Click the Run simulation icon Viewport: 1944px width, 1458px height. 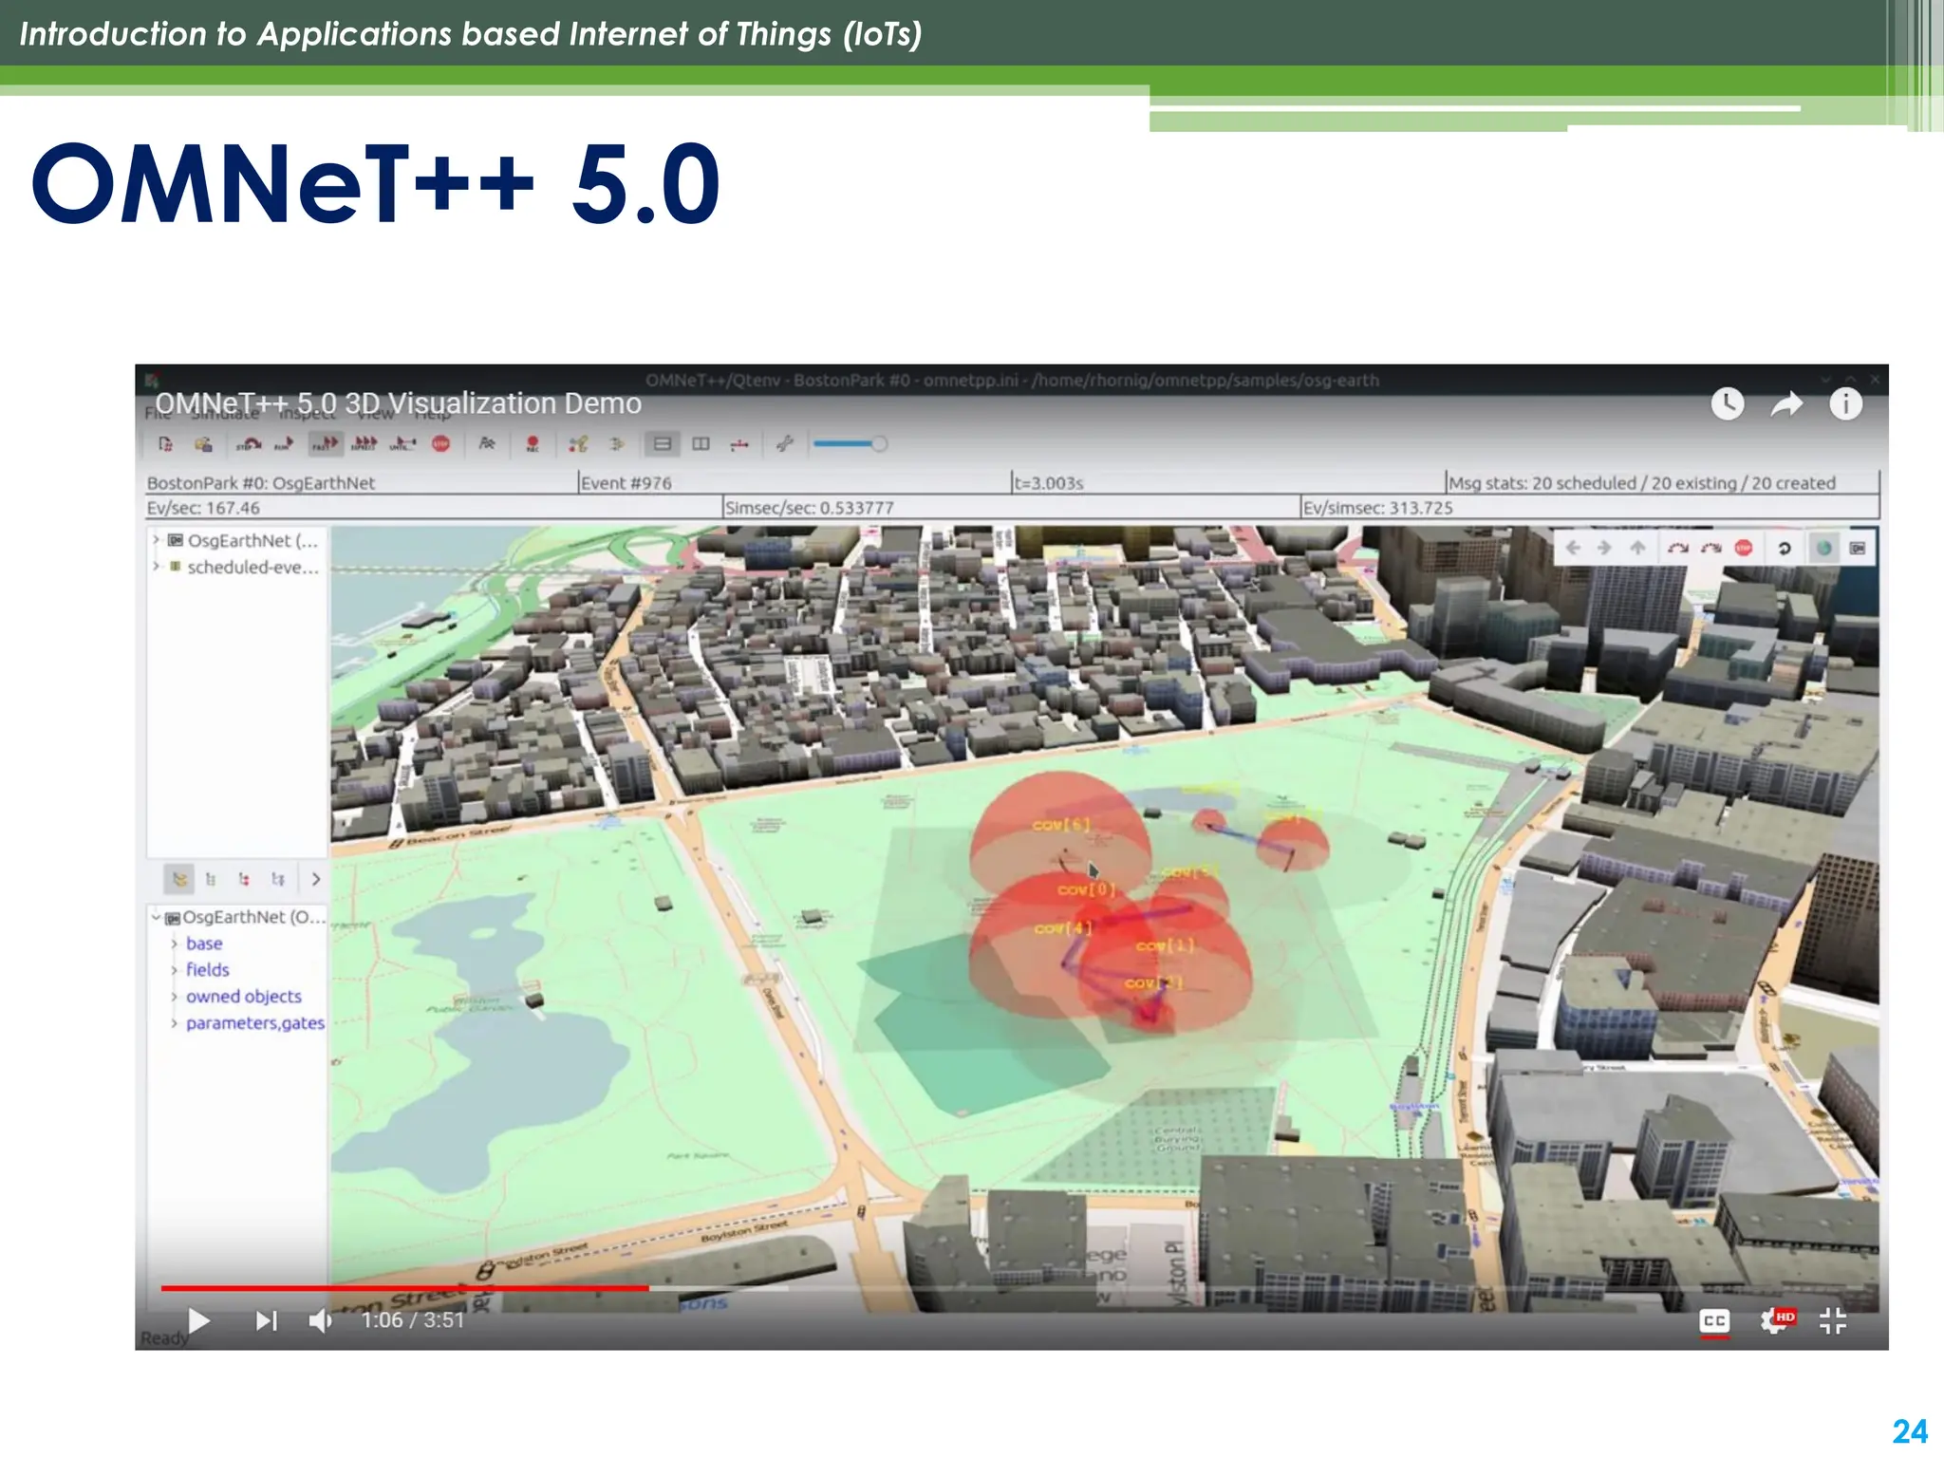[285, 443]
